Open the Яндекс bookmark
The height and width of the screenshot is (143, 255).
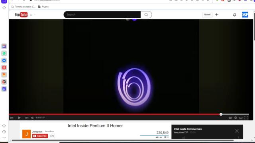[43, 7]
